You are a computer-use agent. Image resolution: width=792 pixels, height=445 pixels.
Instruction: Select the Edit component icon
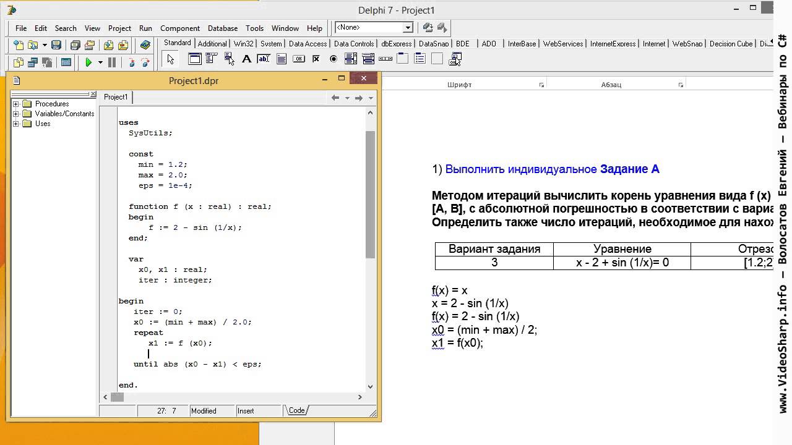pos(264,59)
